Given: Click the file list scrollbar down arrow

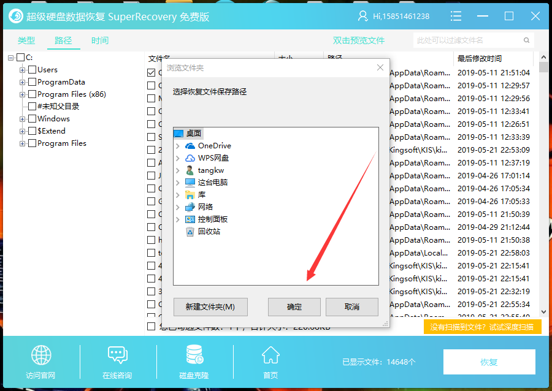Looking at the screenshot, I should (543, 311).
